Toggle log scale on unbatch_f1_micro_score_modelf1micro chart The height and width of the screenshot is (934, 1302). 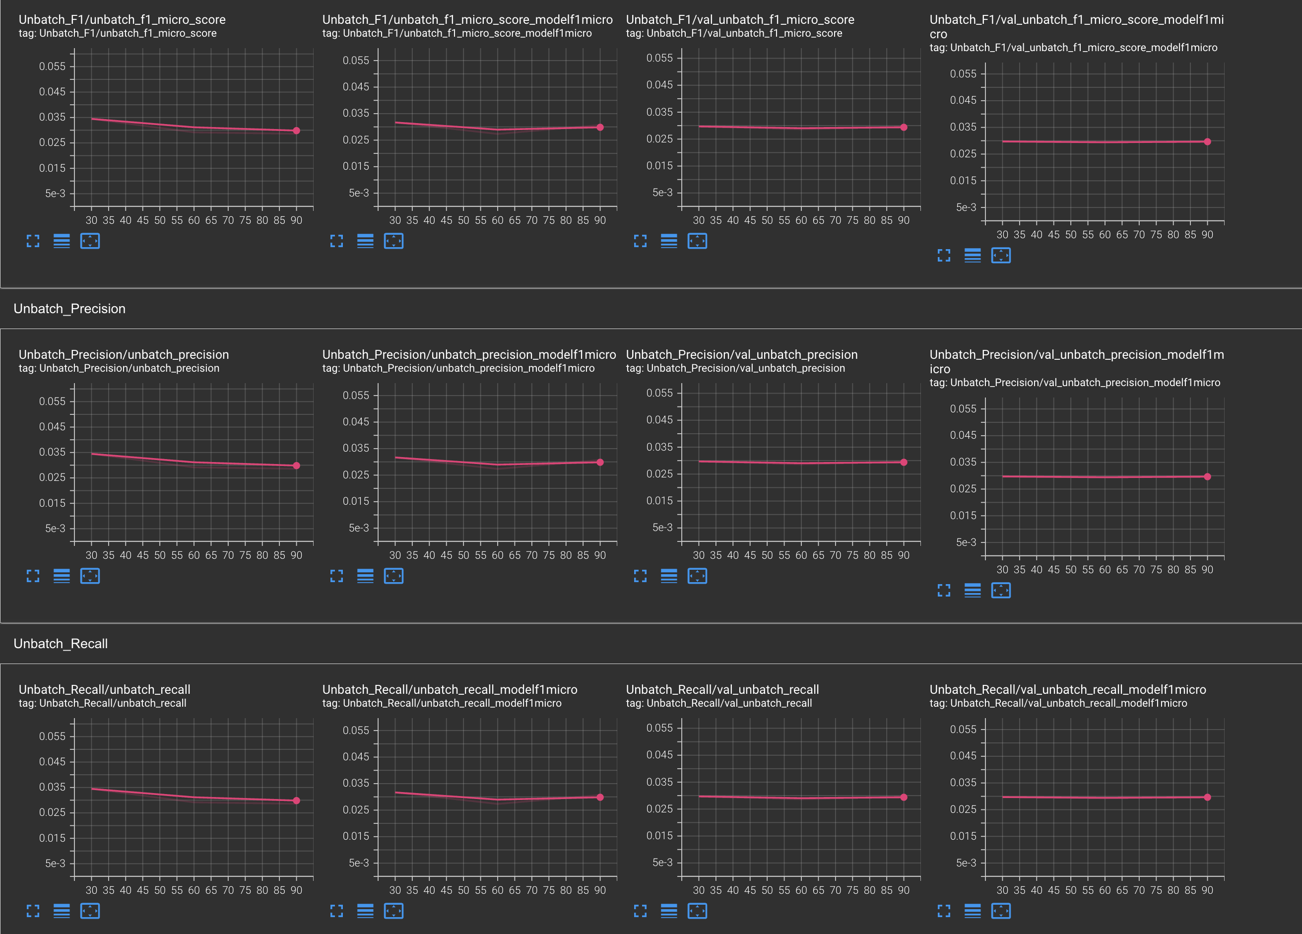click(x=365, y=241)
